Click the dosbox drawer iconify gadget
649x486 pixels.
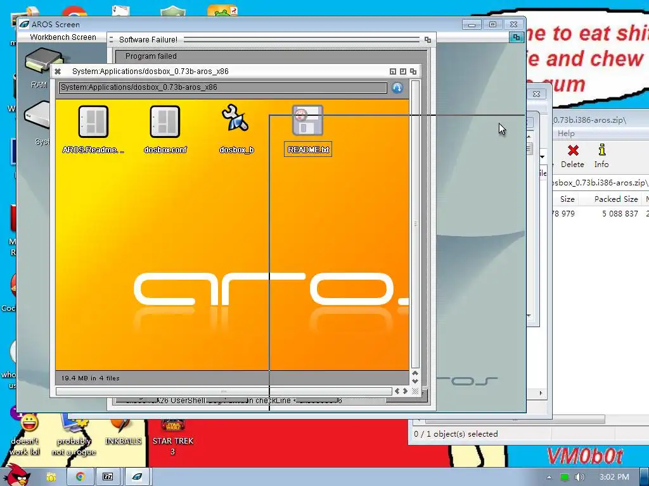tap(393, 72)
